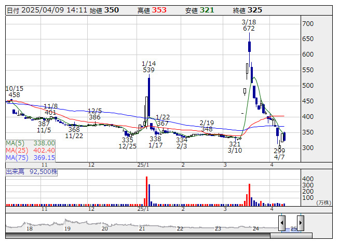Click year 21 in the overview timeline
This screenshot has width=339, height=244.
pos(142,228)
